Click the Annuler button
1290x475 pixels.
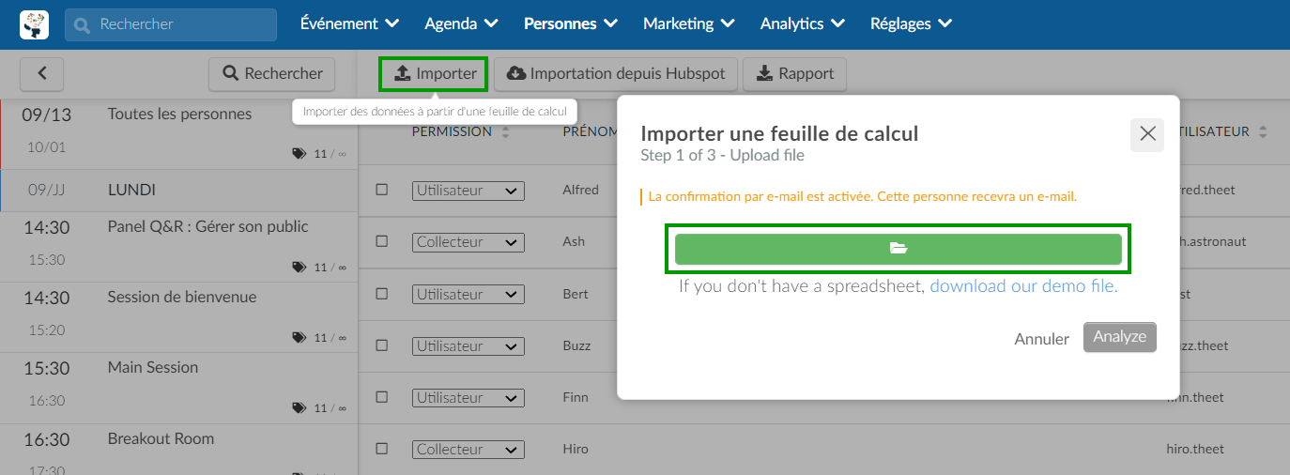click(x=1041, y=339)
